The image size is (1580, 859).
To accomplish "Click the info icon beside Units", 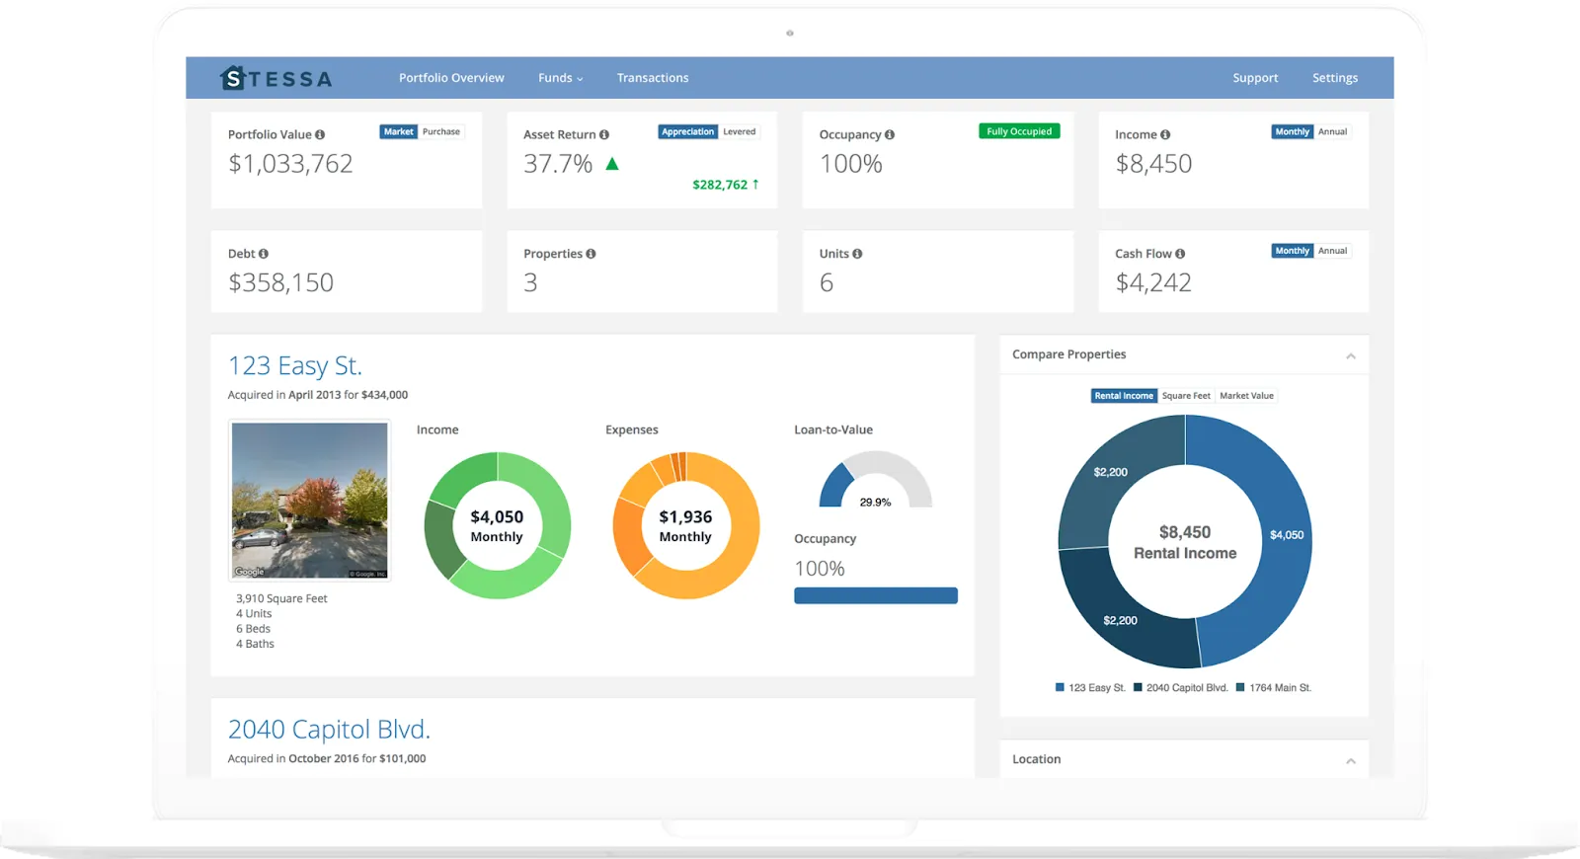I will (x=857, y=254).
